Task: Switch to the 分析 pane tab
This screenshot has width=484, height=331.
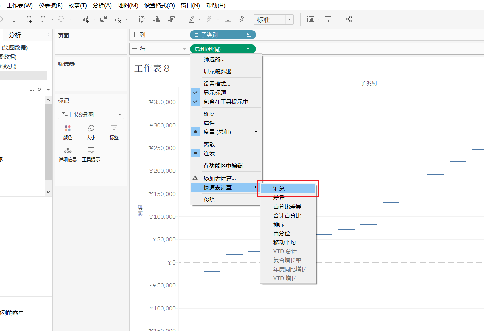Action: point(15,35)
